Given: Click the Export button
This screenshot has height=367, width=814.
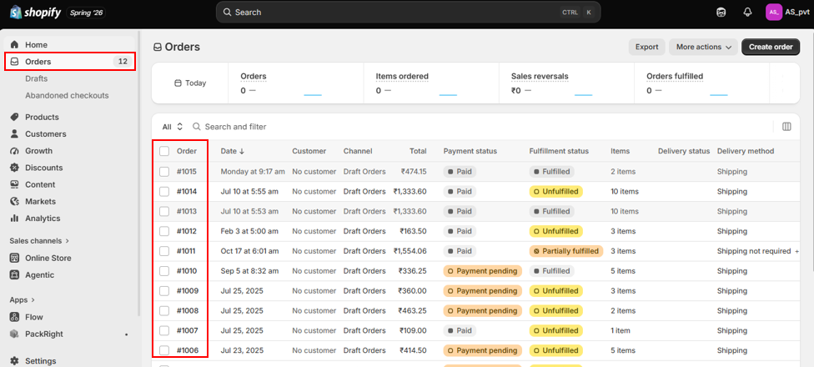Looking at the screenshot, I should (x=647, y=47).
